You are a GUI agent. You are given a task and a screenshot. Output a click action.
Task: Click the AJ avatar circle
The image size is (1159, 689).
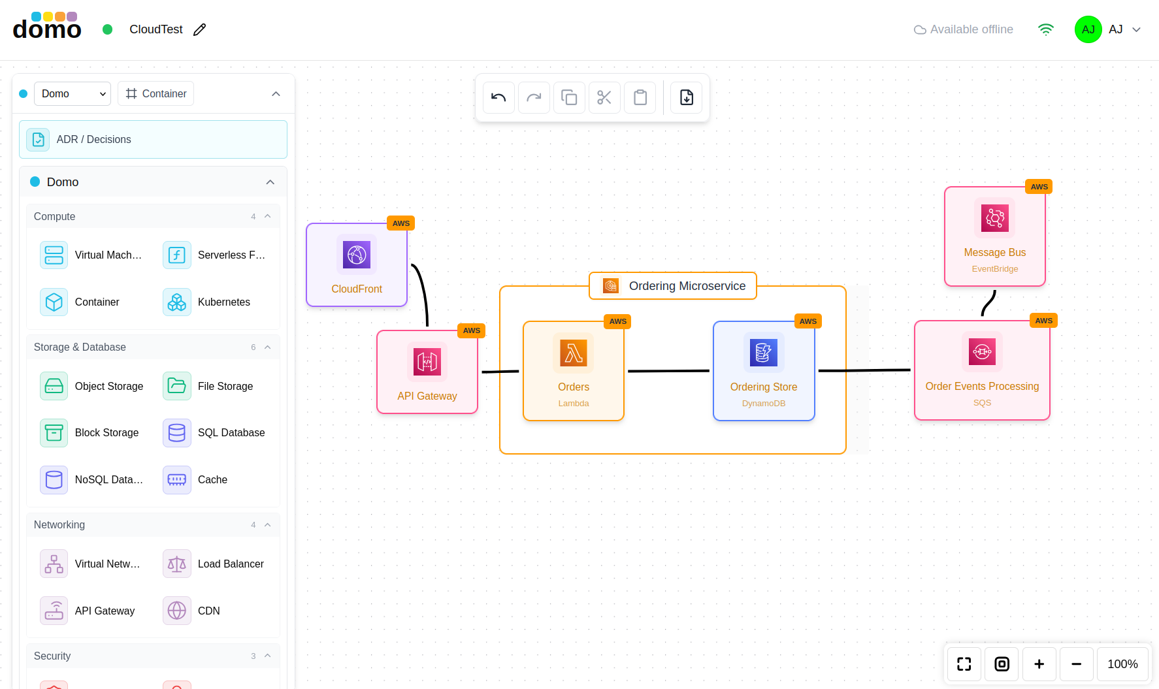(x=1088, y=29)
